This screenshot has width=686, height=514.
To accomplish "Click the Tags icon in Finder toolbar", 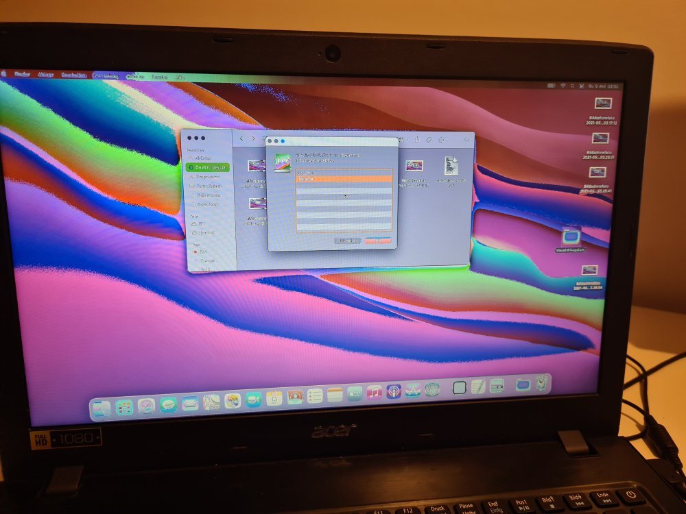I will [x=429, y=139].
